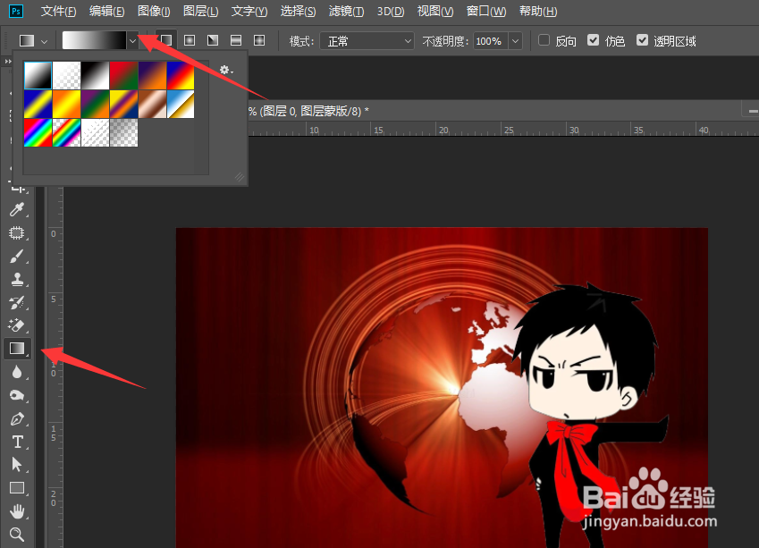Viewport: 759px width, 548px height.
Task: Open the 不透明度 opacity slider arrow
Action: (515, 41)
